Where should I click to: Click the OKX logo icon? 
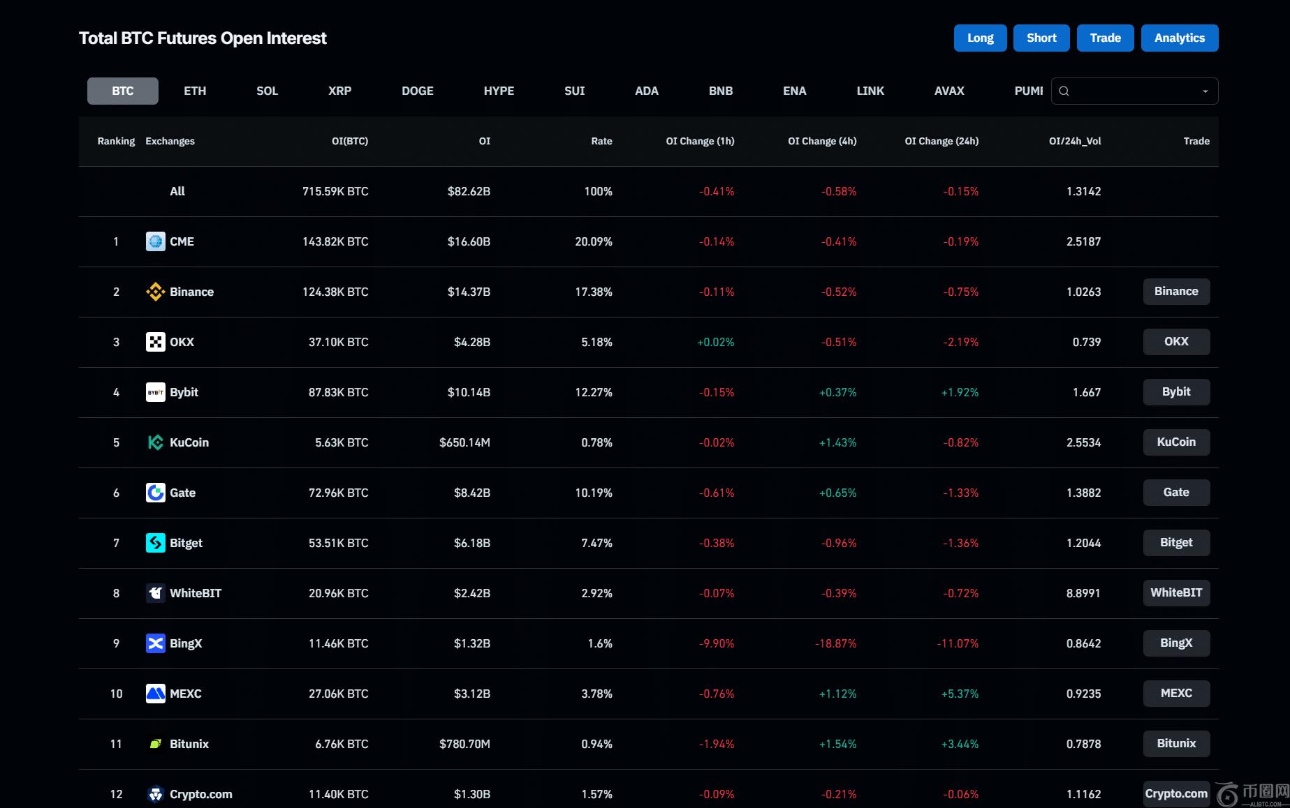tap(155, 342)
